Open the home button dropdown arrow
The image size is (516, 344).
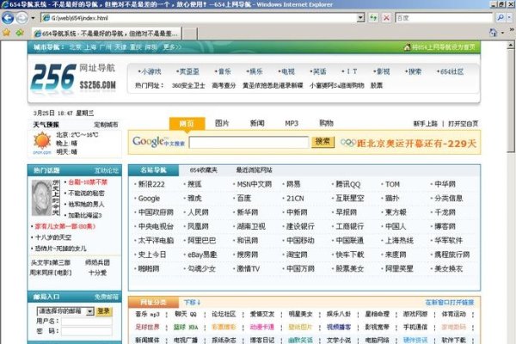pyautogui.click(x=502, y=33)
